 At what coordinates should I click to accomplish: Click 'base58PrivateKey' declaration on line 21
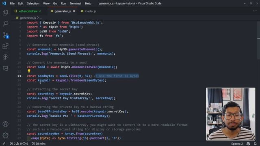[x=52, y=112]
